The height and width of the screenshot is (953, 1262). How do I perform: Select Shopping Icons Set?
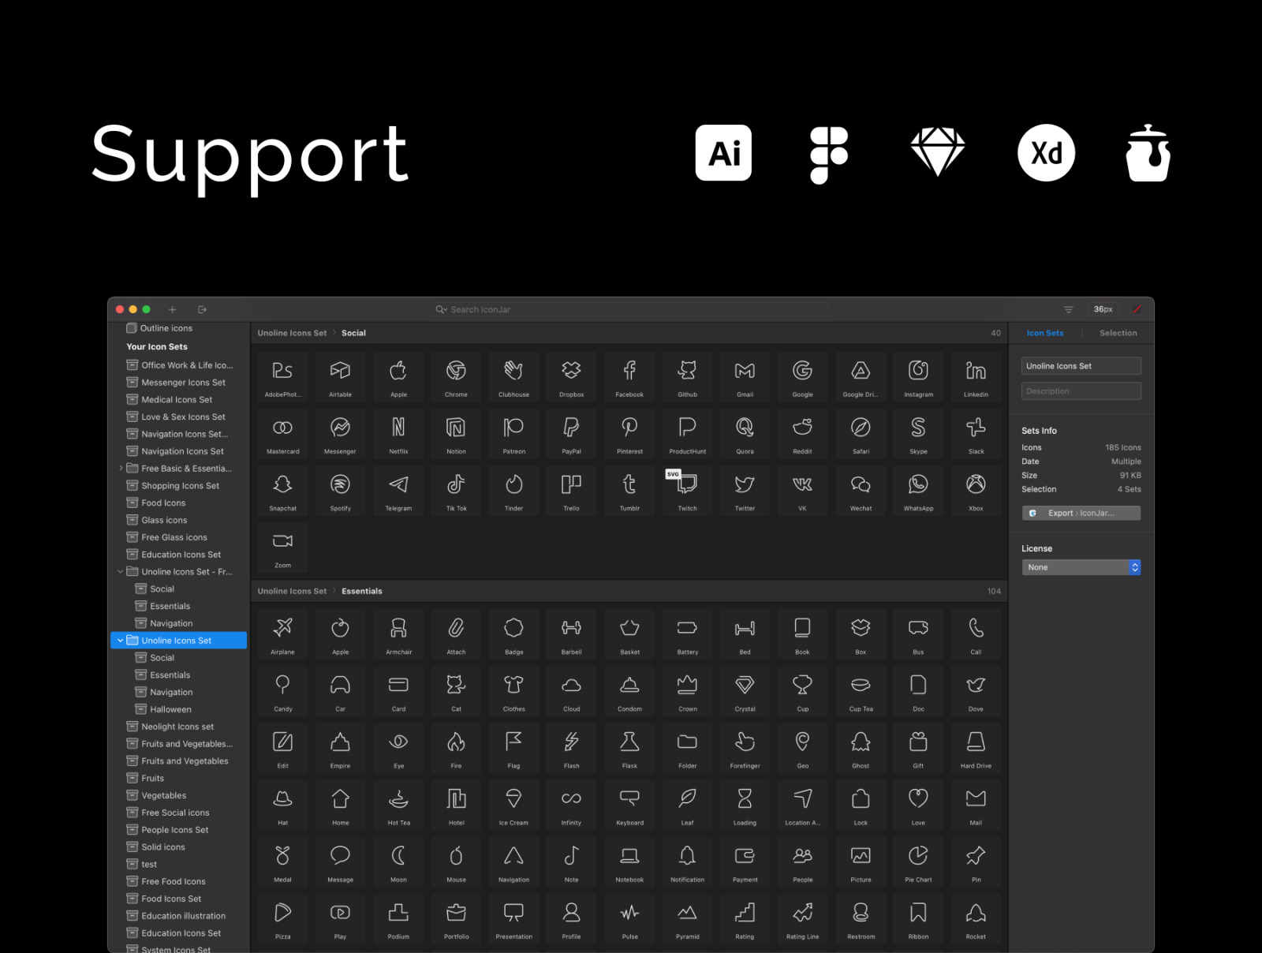(x=179, y=486)
